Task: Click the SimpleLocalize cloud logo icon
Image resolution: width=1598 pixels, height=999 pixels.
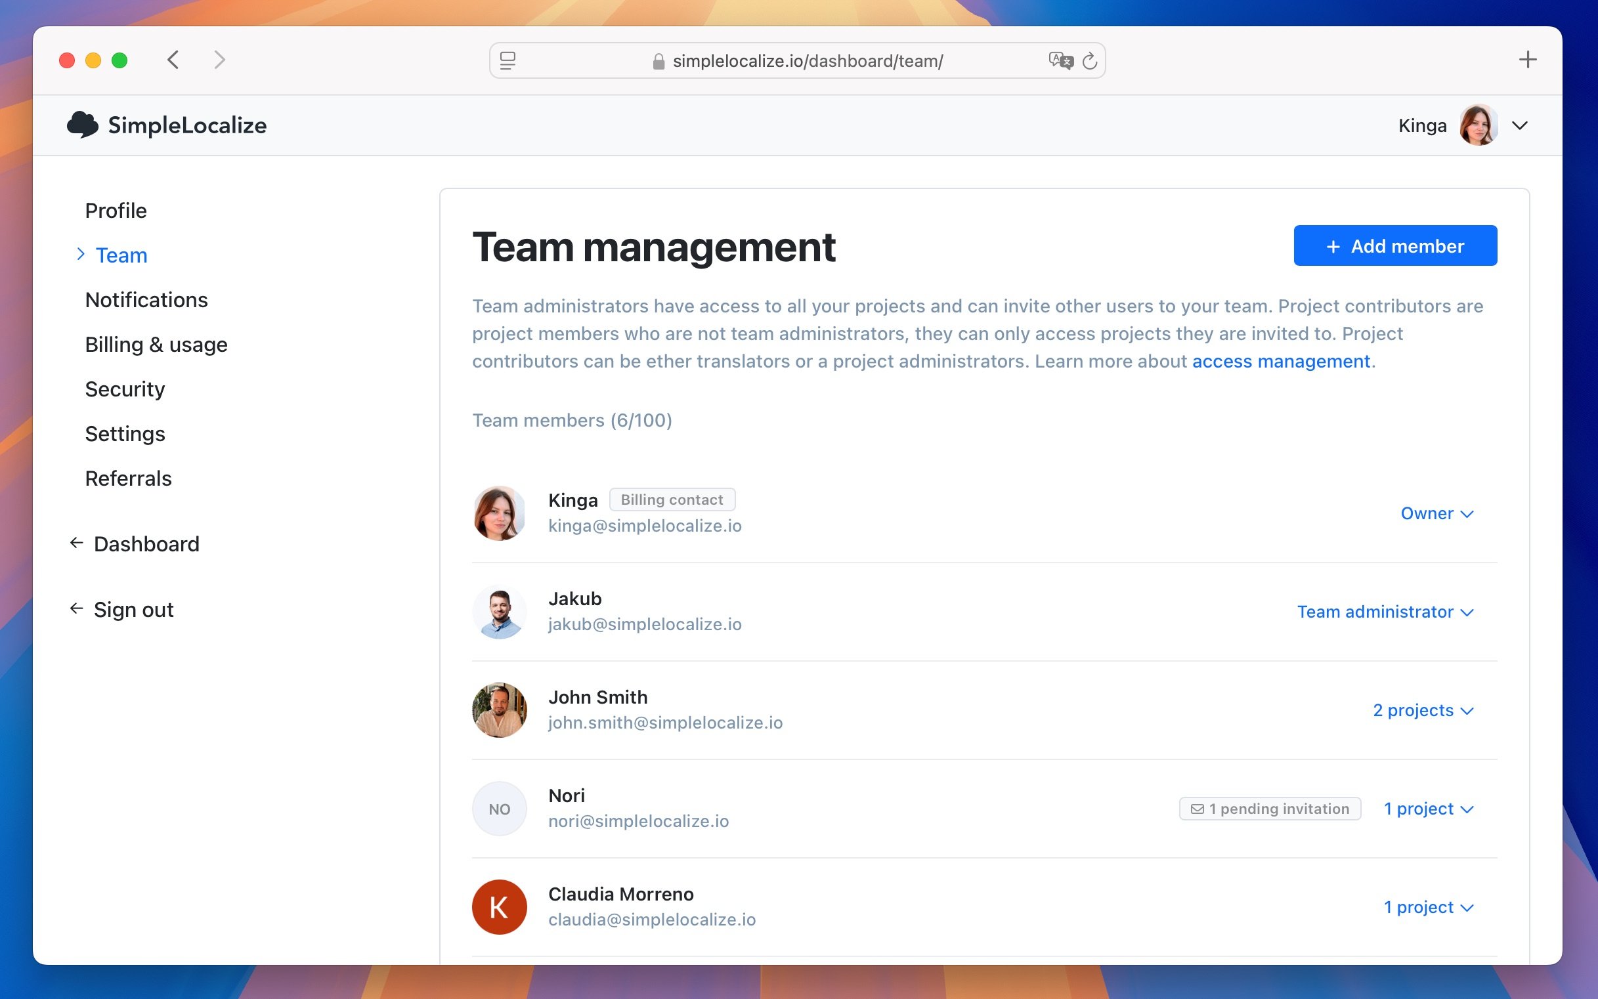Action: click(x=83, y=124)
